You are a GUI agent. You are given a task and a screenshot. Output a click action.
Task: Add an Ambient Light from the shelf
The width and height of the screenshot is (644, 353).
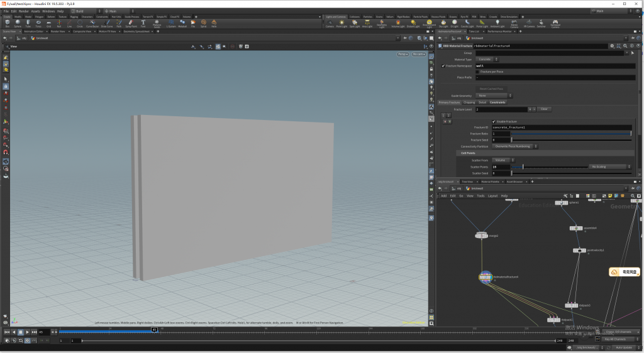point(497,23)
